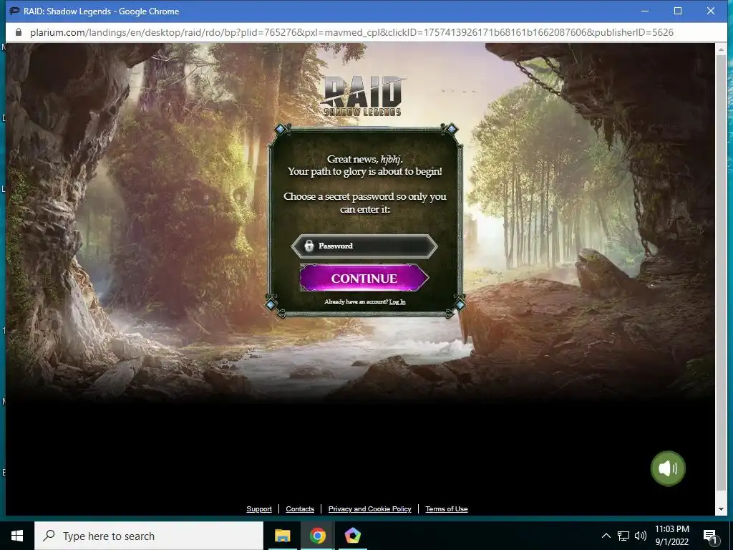This screenshot has width=733, height=550.
Task: Click the scrollbar up arrow
Action: 721,49
